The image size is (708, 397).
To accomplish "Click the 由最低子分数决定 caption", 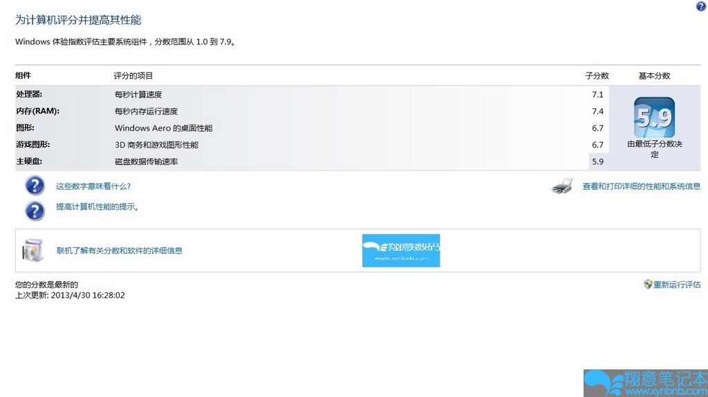I will pos(655,149).
